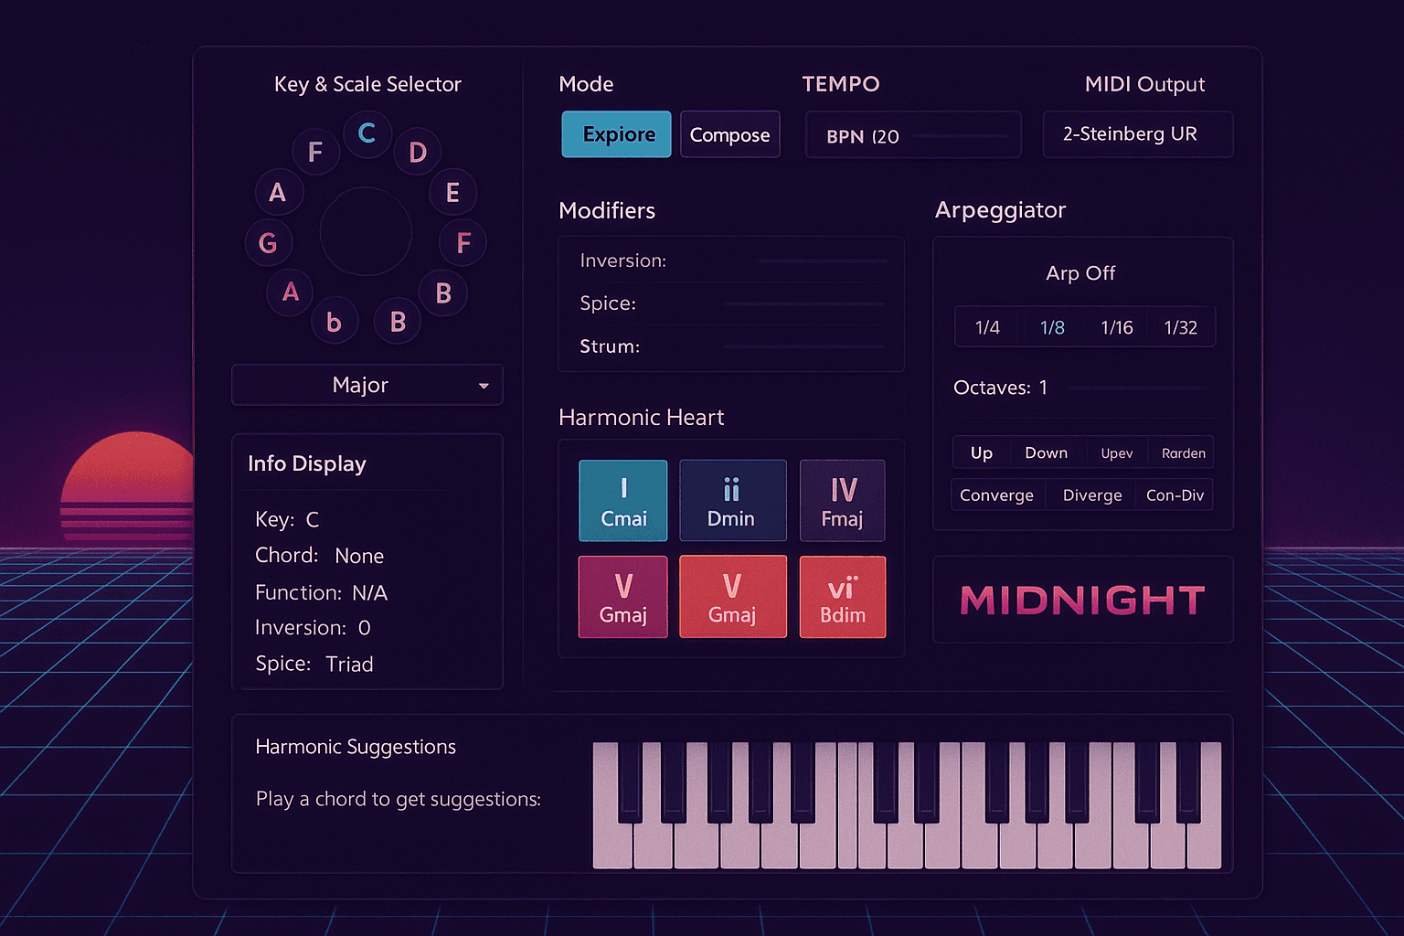Trigger the vi Bdim chord pad
This screenshot has height=936, width=1404.
point(842,597)
